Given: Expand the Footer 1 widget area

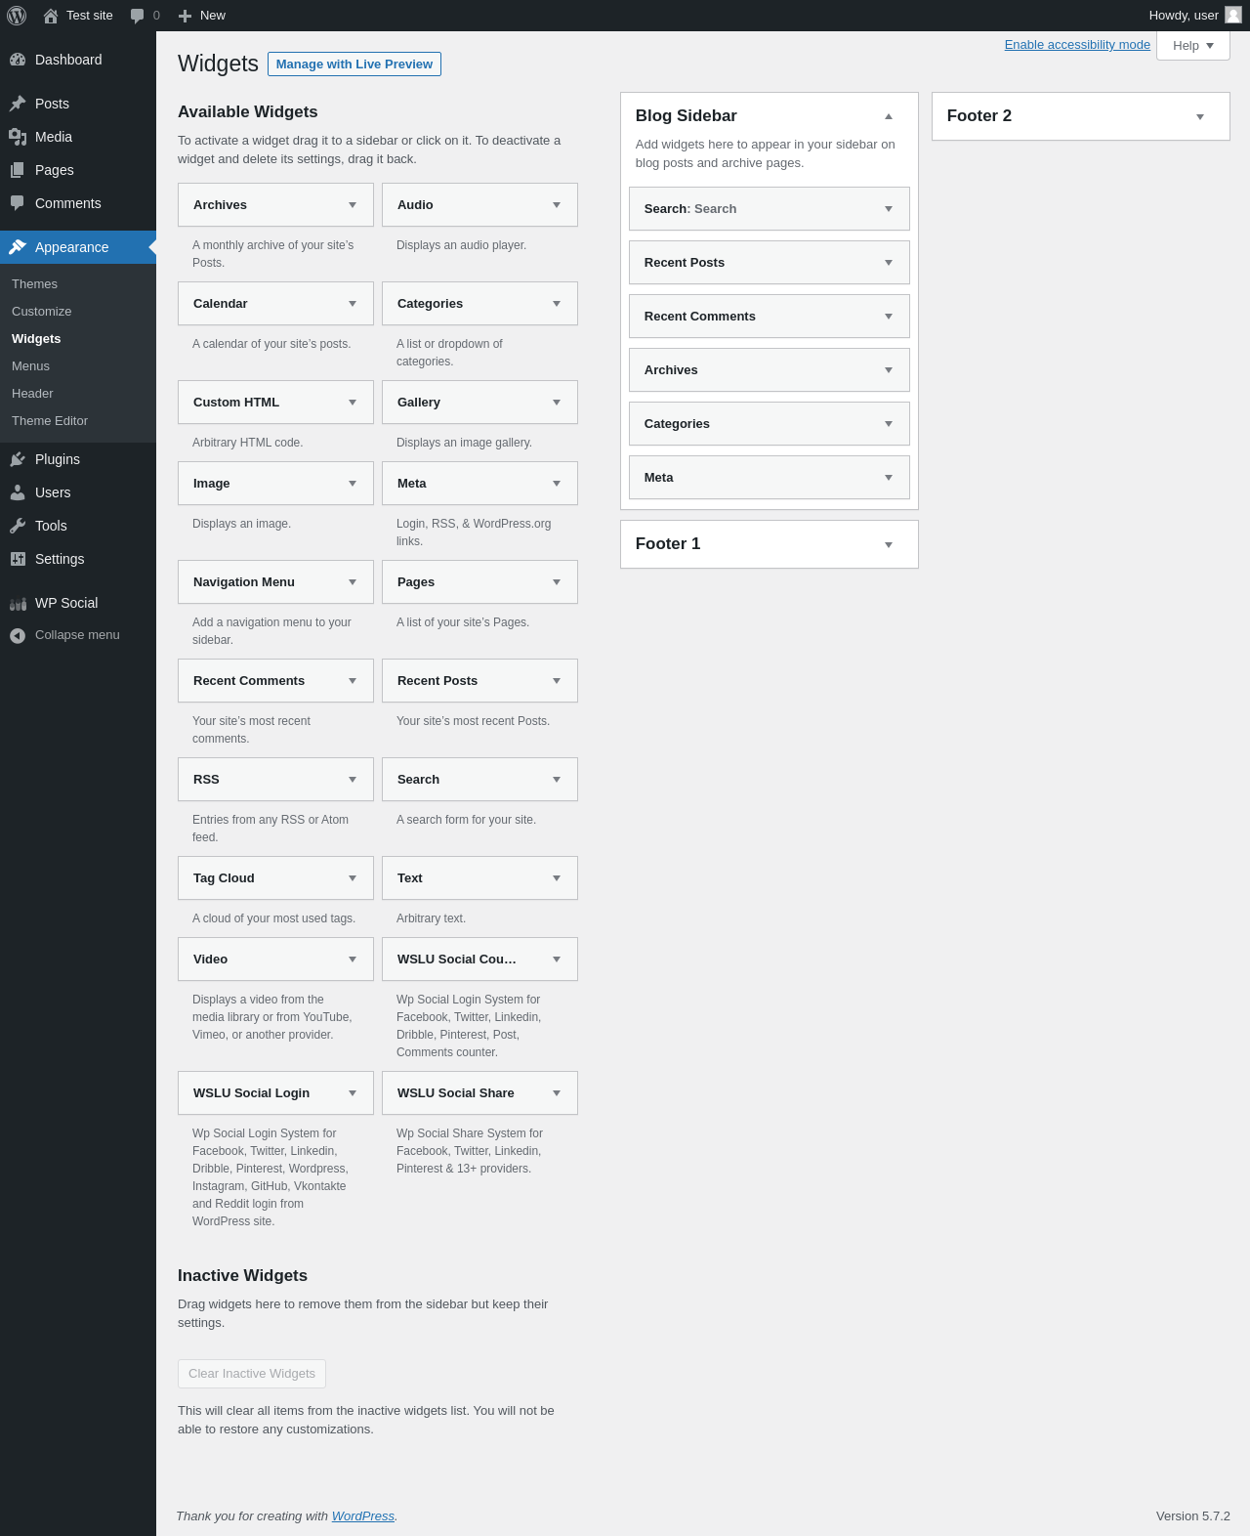Looking at the screenshot, I should point(889,545).
